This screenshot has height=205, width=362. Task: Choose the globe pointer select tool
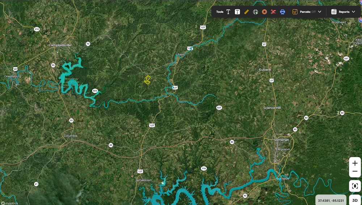(255, 12)
